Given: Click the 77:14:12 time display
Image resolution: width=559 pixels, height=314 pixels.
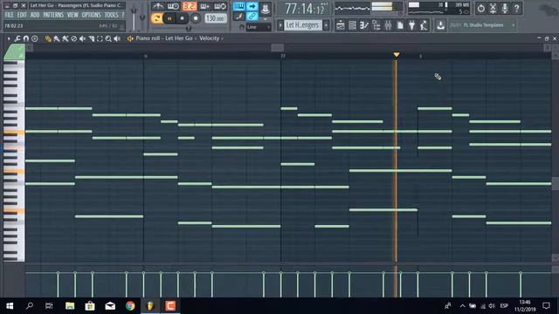Looking at the screenshot, I should coord(305,9).
